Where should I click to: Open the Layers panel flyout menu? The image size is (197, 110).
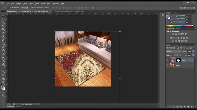coord(195,45)
